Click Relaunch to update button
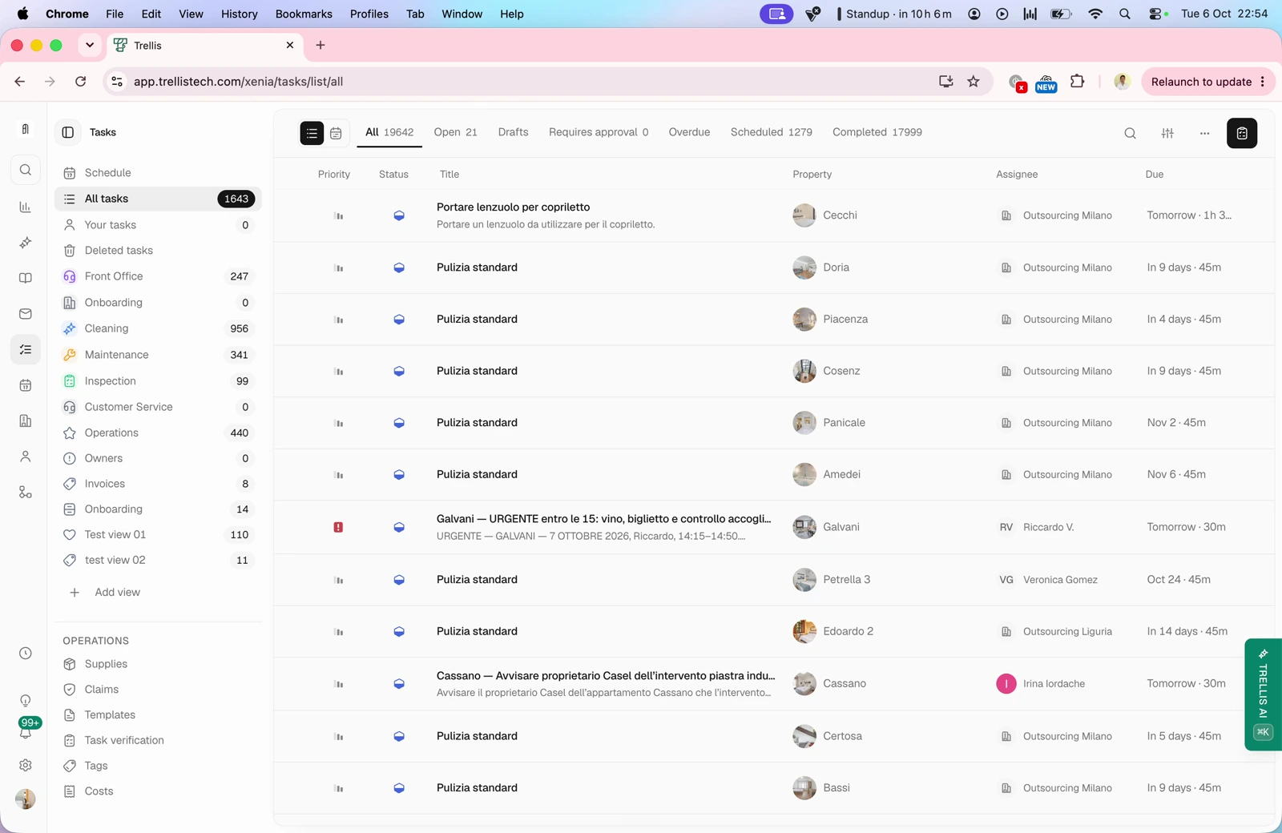Screen dimensions: 1282x833 [x=1208, y=82]
